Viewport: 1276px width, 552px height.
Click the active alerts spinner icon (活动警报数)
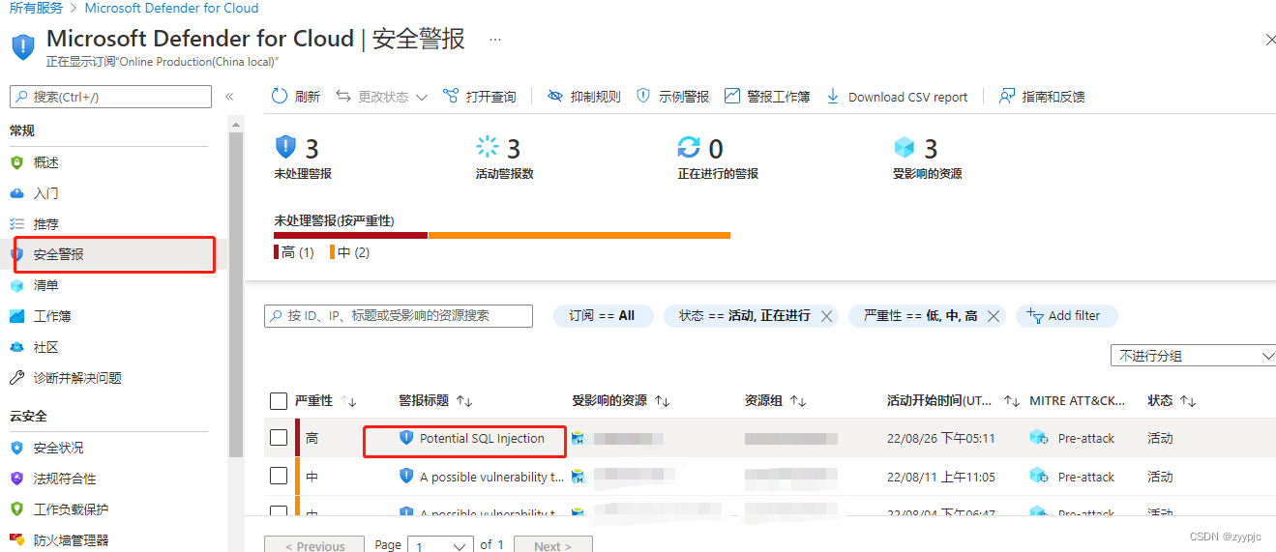(x=488, y=147)
